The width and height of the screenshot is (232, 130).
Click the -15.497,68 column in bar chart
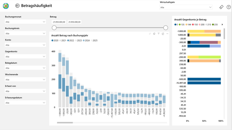click(x=112, y=100)
